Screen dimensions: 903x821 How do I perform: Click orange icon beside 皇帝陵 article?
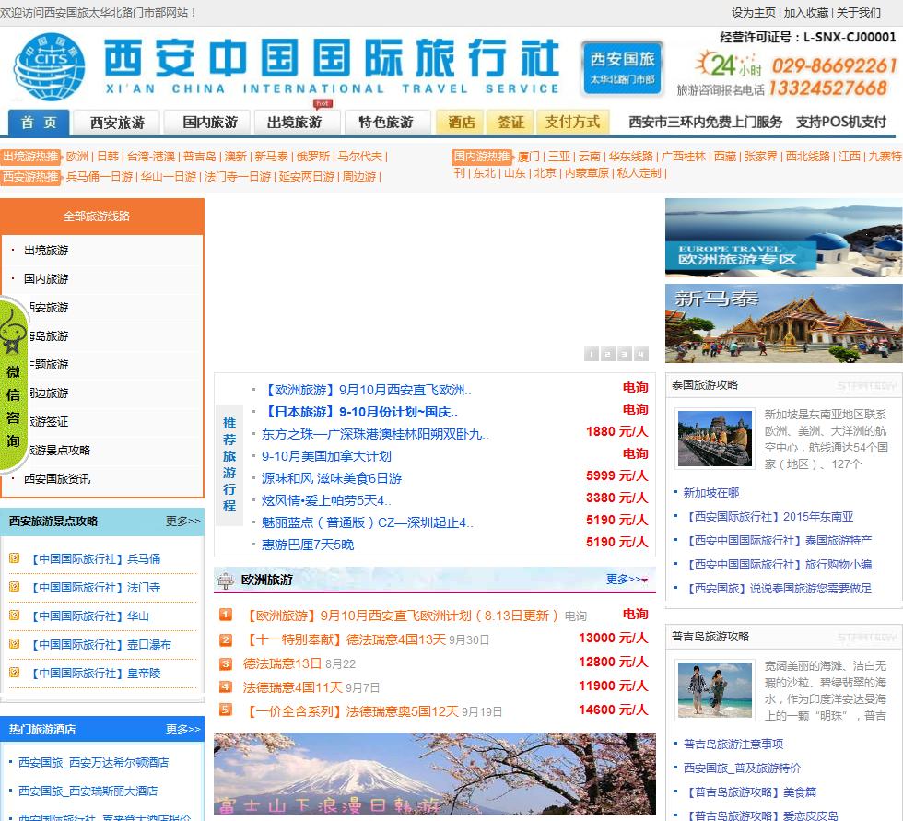click(x=15, y=673)
